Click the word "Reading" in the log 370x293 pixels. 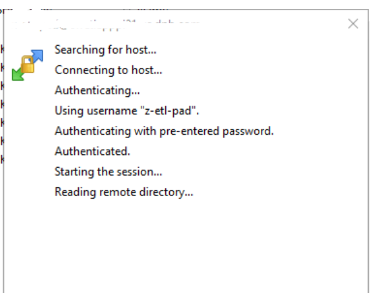(75, 192)
